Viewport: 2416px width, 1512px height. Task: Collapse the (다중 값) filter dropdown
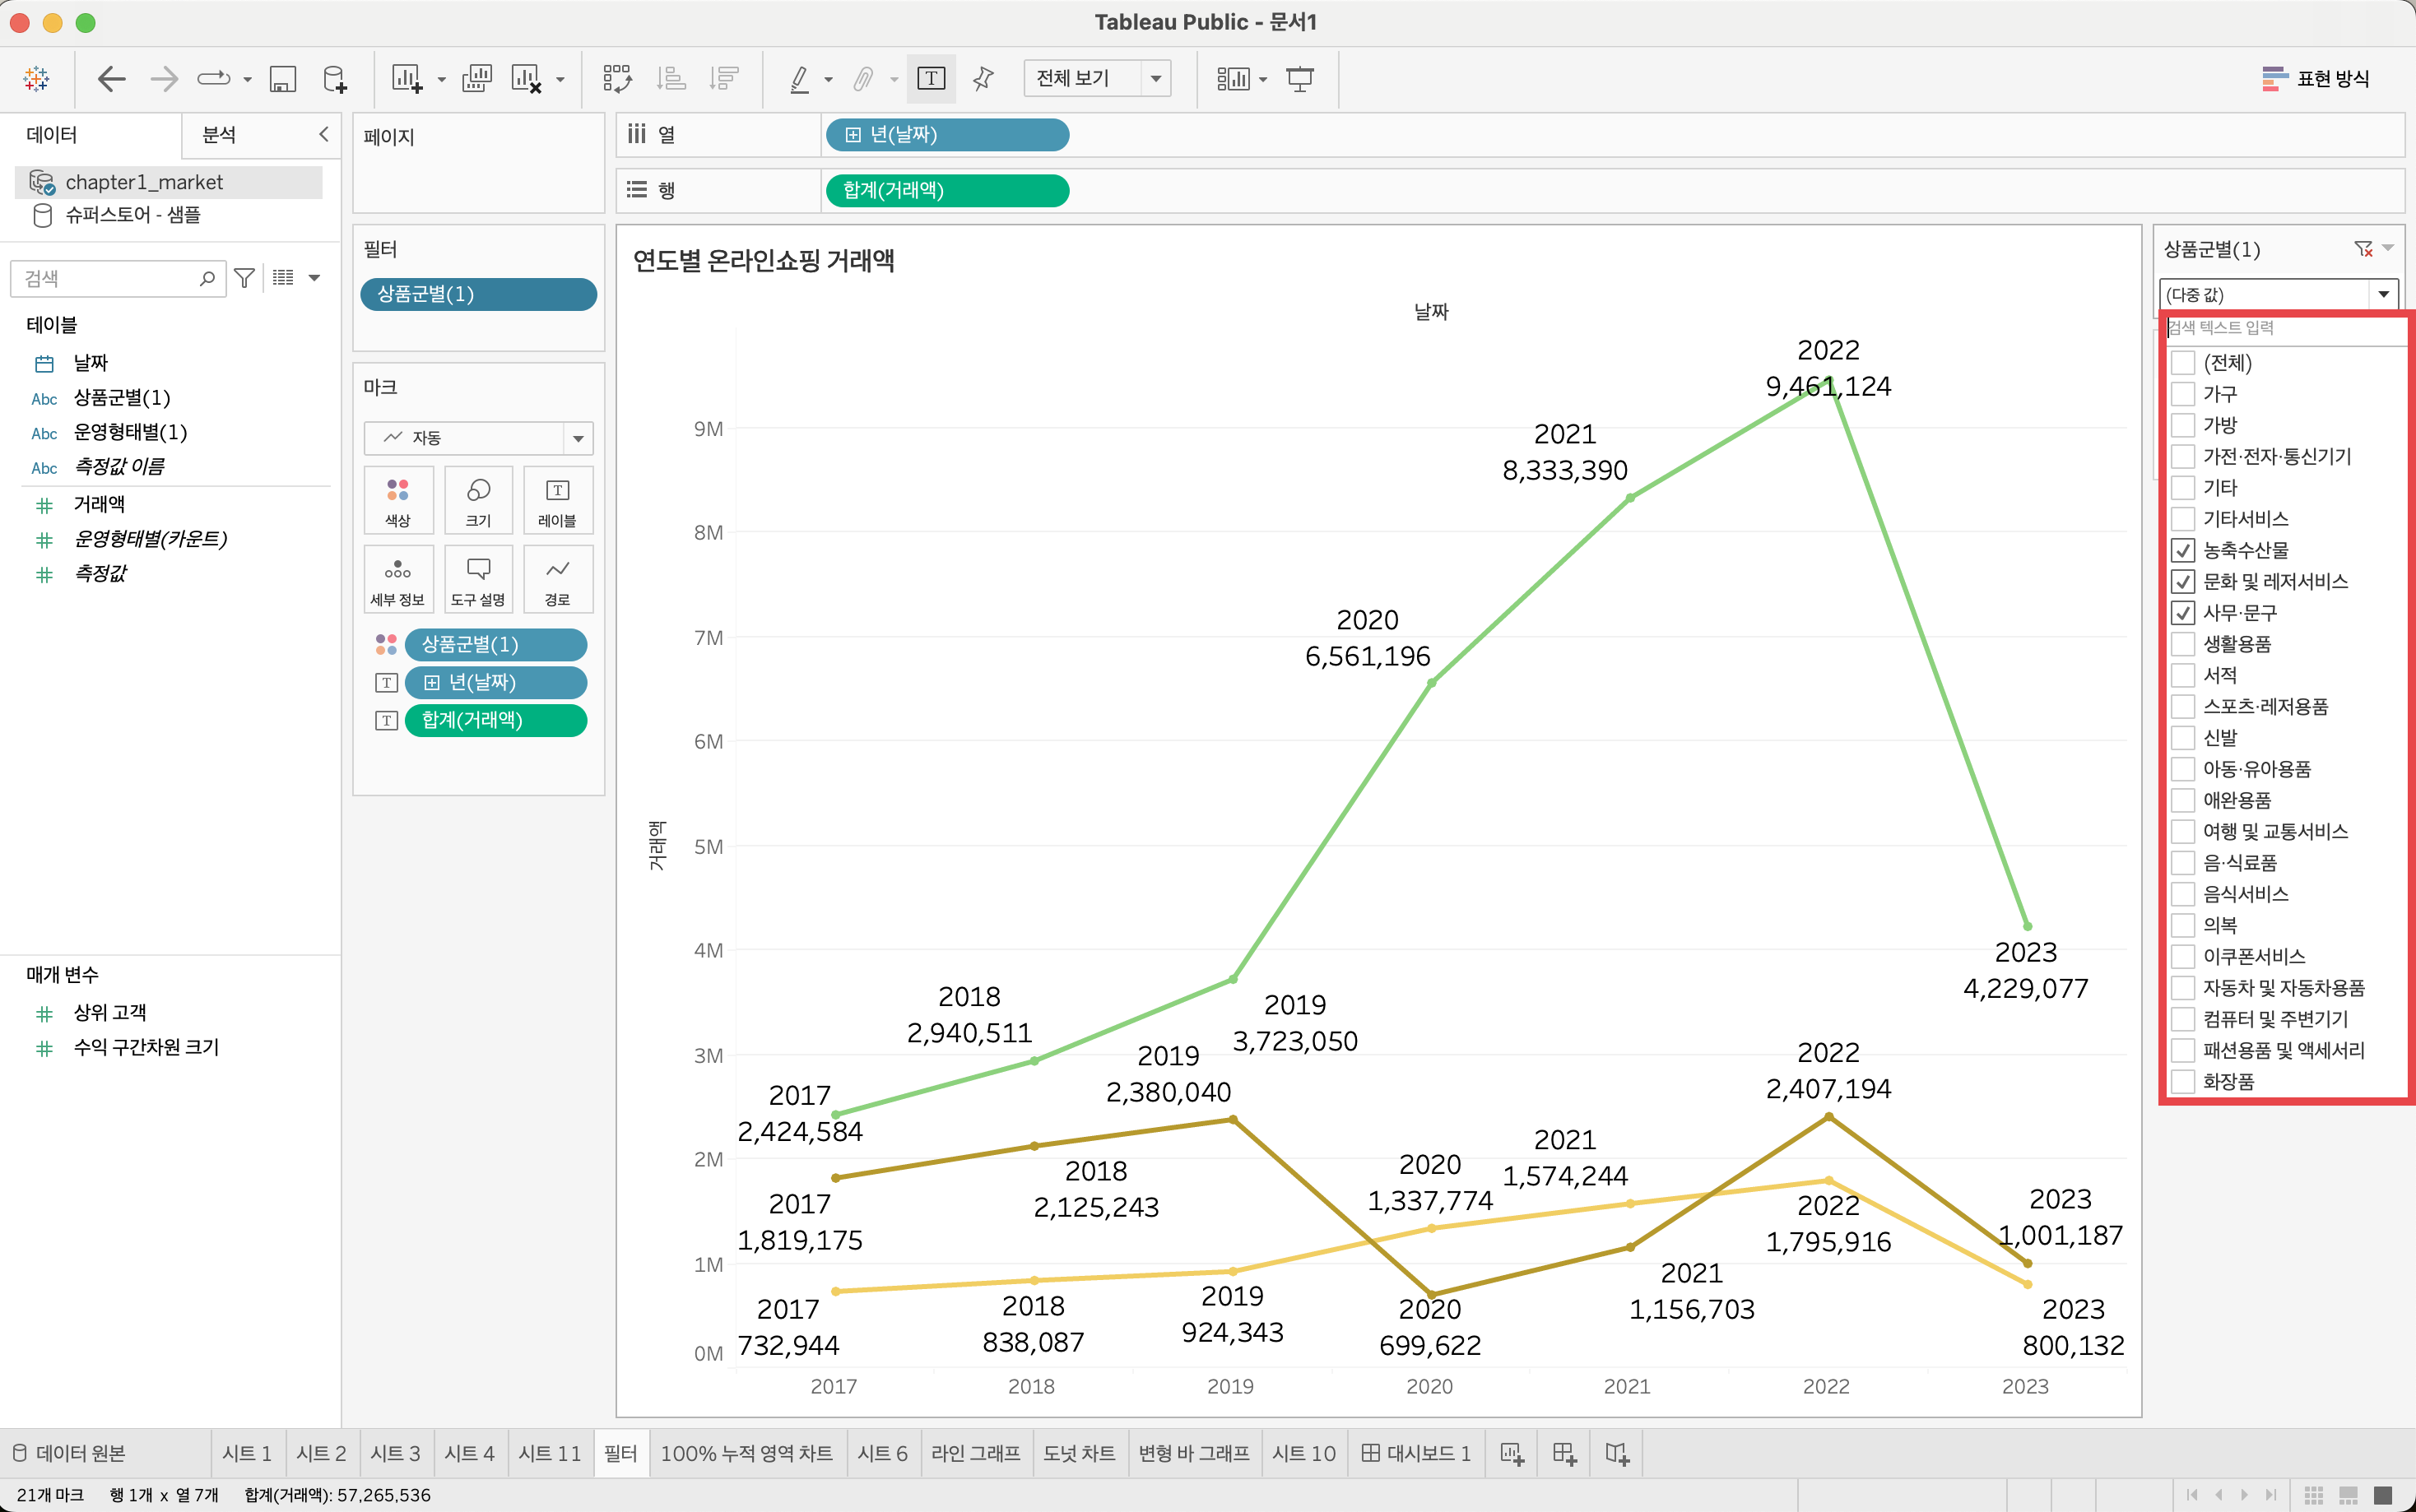[2383, 295]
